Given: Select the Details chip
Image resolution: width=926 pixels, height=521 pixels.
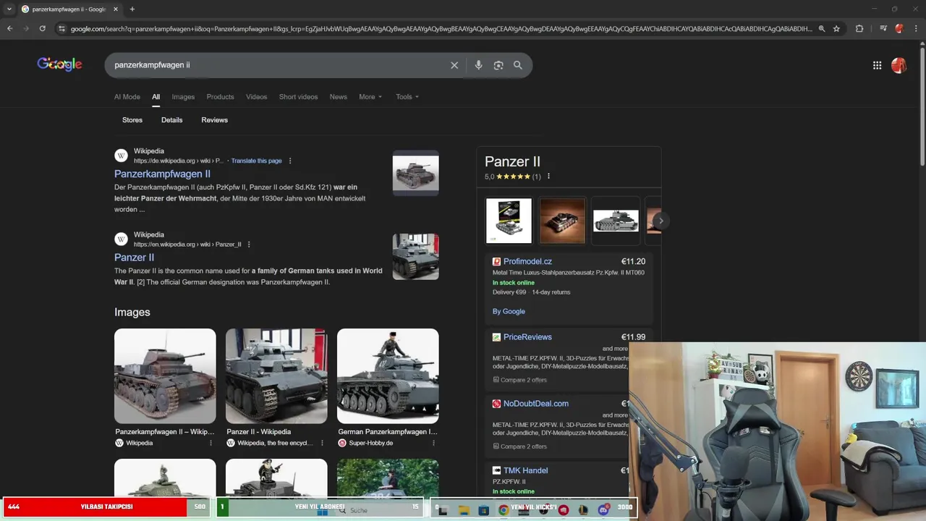Looking at the screenshot, I should (x=171, y=120).
